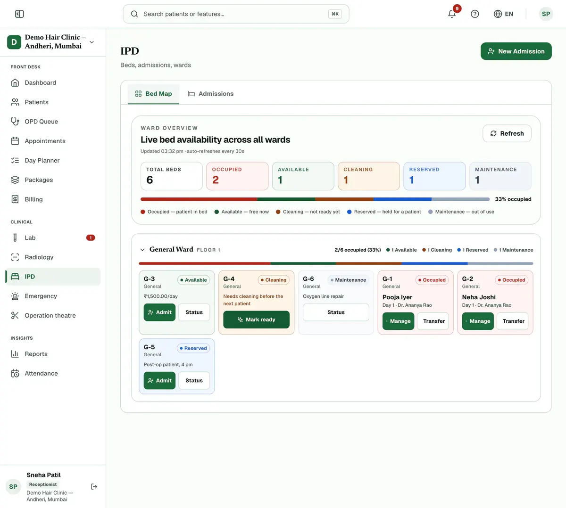Open the Billing receipt icon

tap(15, 199)
